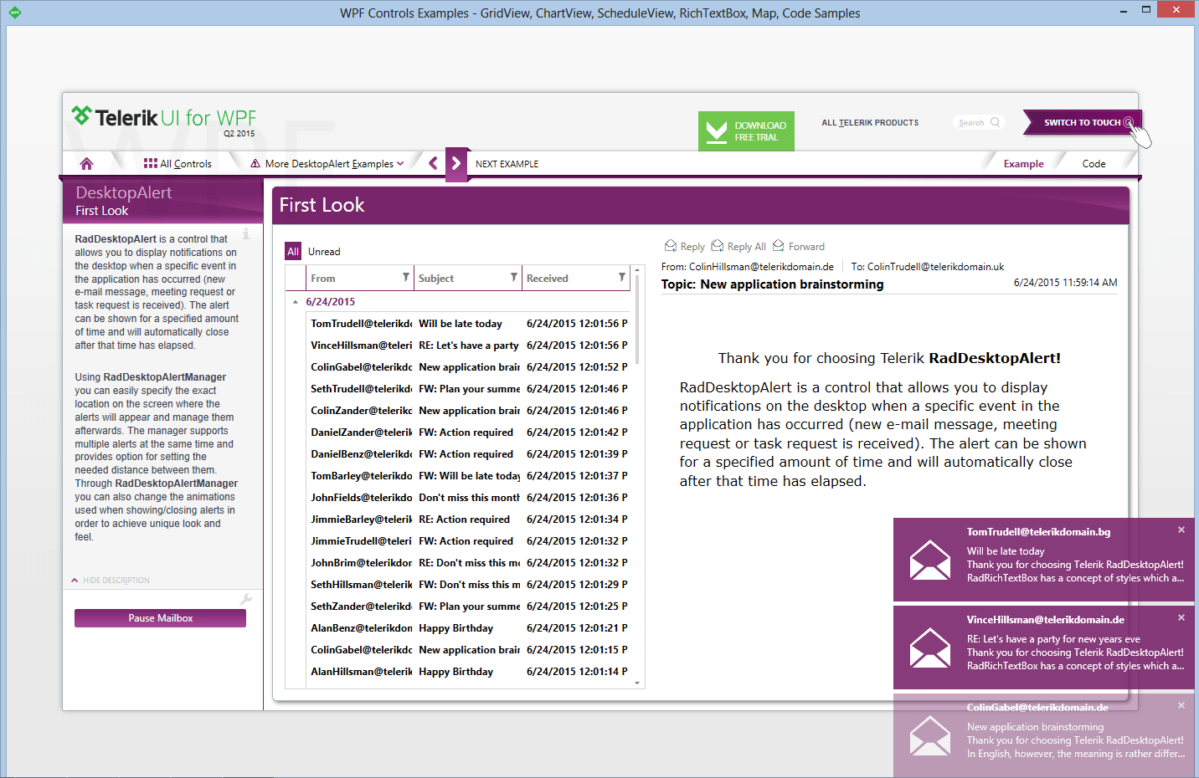The width and height of the screenshot is (1199, 778).
Task: Close the TomTrudell desktop alert
Action: (1181, 530)
